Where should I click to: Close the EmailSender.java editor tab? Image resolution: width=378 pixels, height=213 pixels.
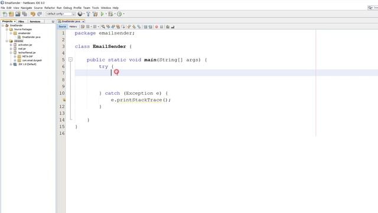(x=83, y=21)
